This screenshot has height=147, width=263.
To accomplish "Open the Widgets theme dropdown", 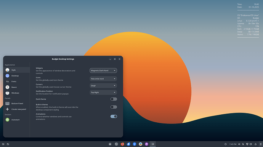I will coord(103,71).
